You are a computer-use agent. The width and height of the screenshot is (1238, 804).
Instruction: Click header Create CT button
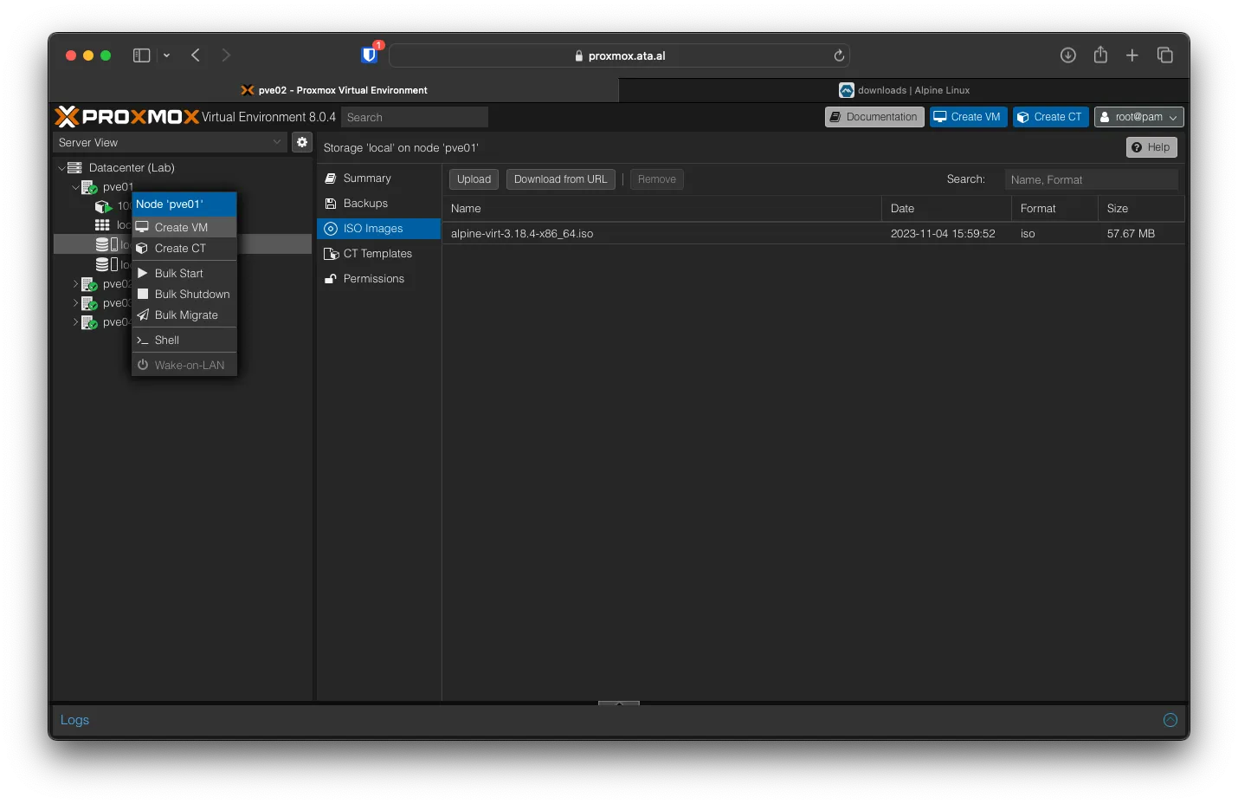[1051, 117]
